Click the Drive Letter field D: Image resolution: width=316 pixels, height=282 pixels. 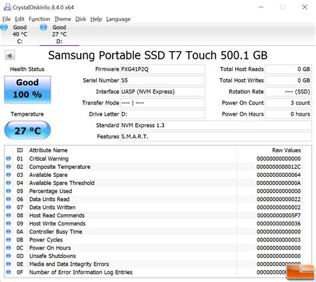point(163,114)
